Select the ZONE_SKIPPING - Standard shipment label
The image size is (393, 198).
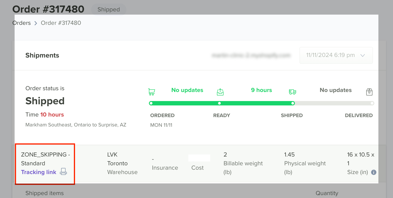pos(46,159)
